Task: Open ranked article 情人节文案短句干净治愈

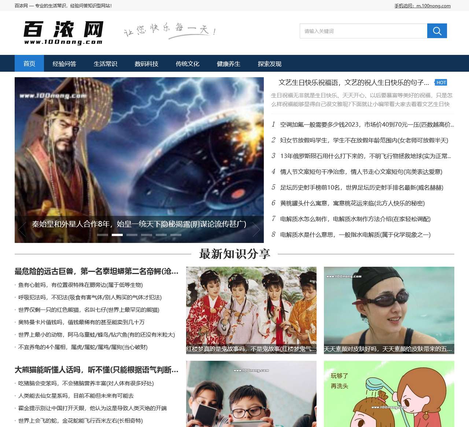Action: [361, 172]
